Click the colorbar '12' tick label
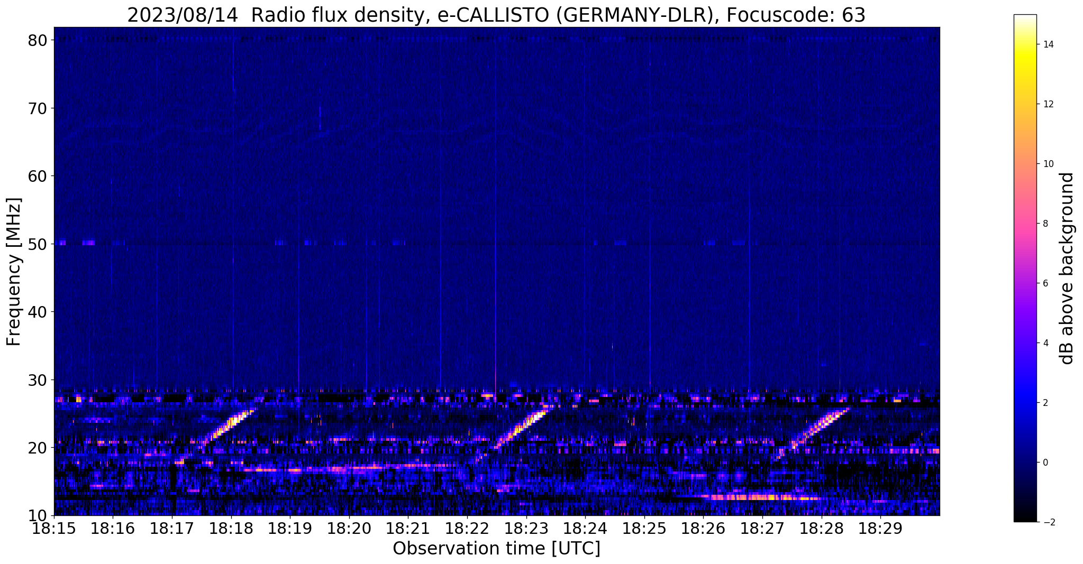This screenshot has width=1083, height=564. pyautogui.click(x=1048, y=104)
